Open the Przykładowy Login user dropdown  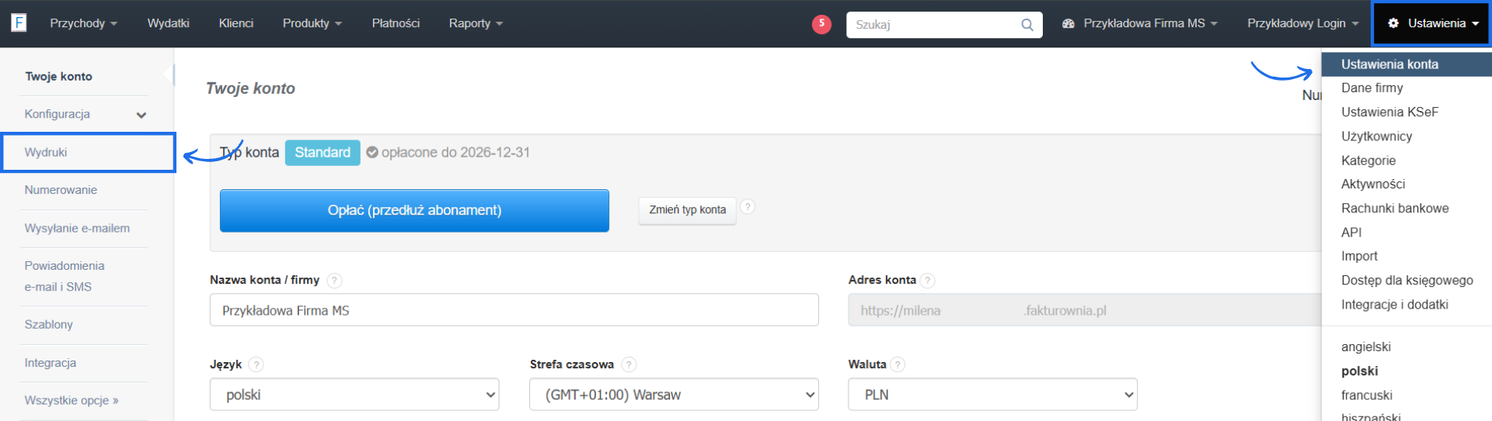click(x=1302, y=23)
